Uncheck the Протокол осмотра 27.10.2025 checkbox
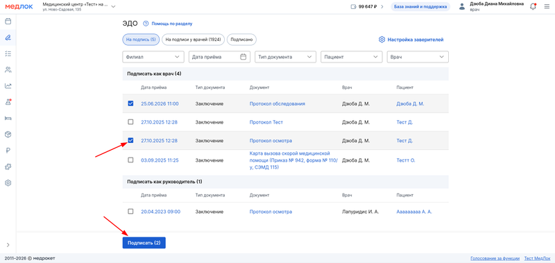 click(x=130, y=141)
